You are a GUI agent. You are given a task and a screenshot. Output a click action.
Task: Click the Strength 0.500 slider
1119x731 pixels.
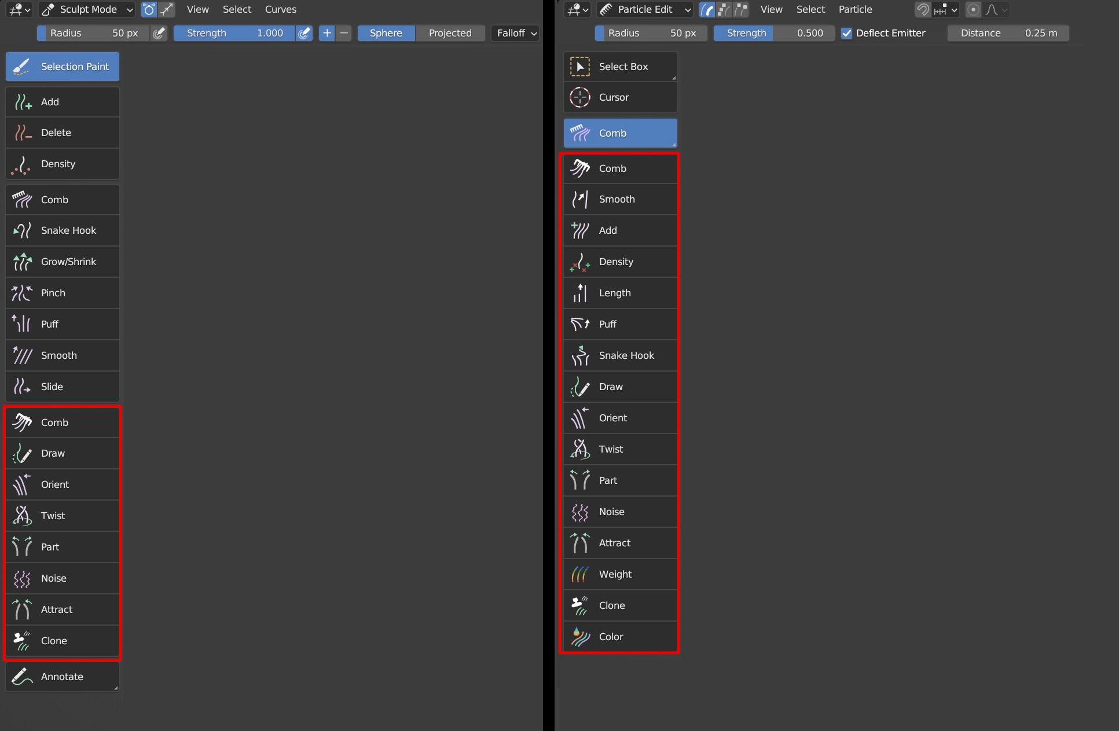point(774,33)
